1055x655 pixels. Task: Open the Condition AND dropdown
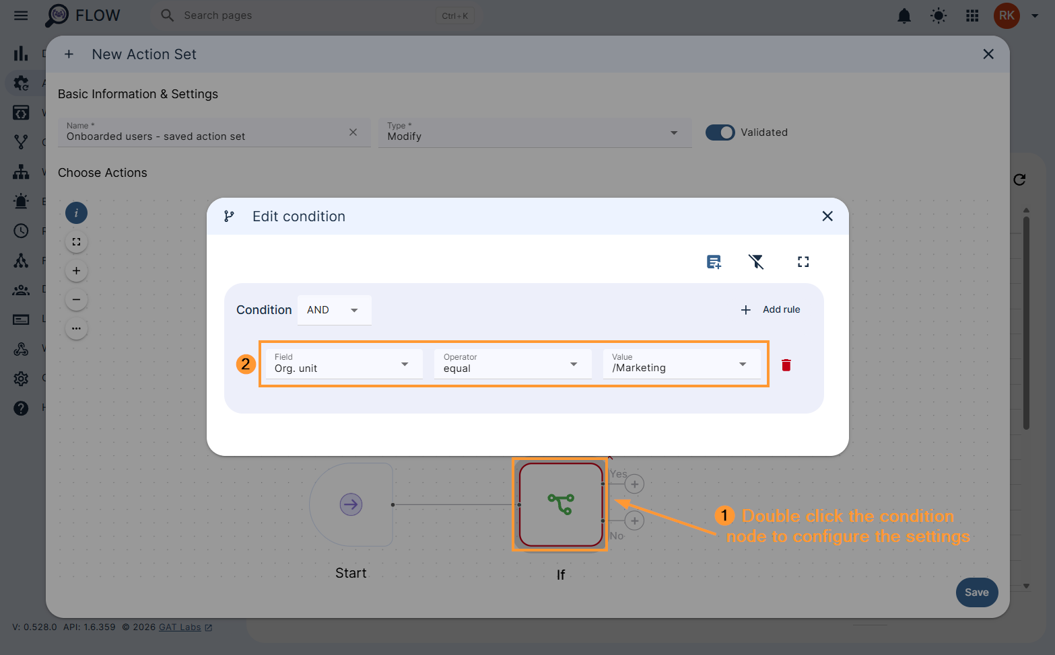[x=334, y=310]
